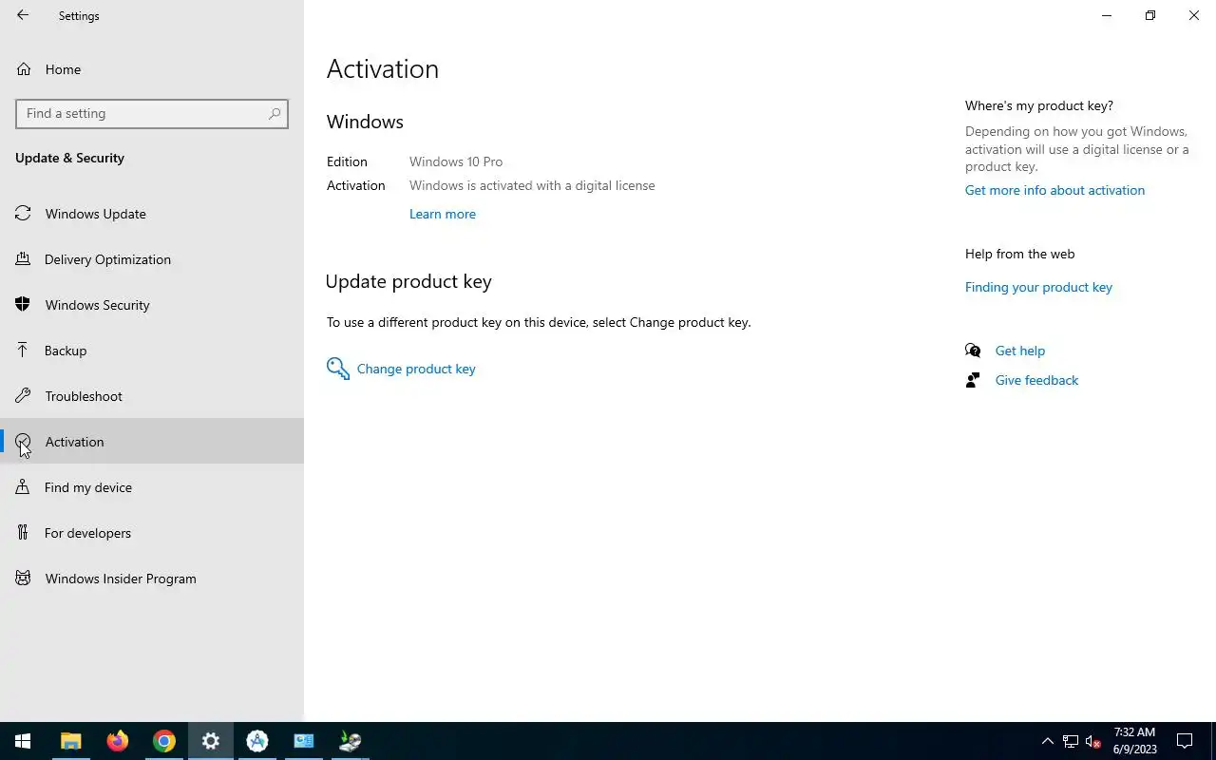The image size is (1216, 760).
Task: Open Windows Update section
Action: 152,214
